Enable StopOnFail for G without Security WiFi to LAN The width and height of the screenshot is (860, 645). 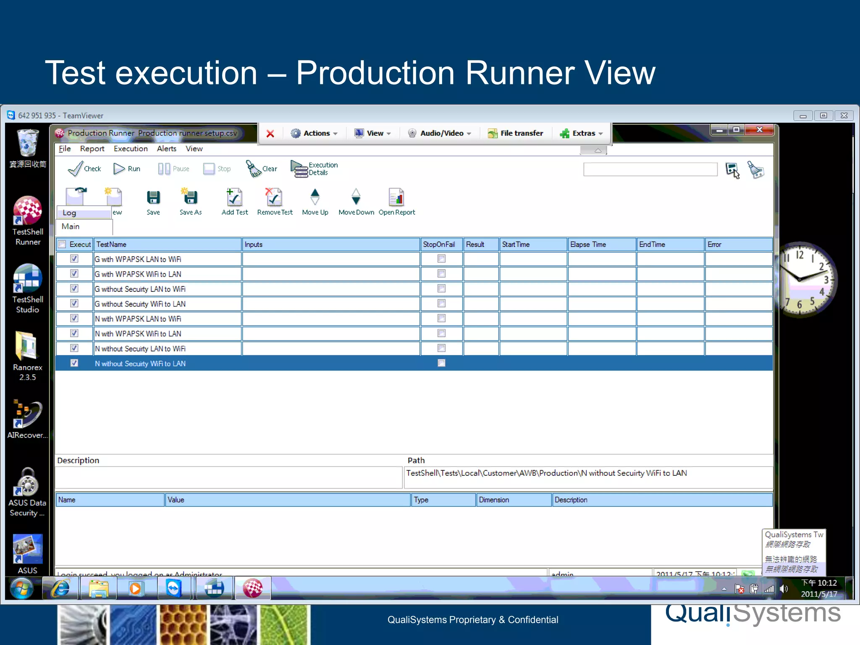(x=441, y=304)
